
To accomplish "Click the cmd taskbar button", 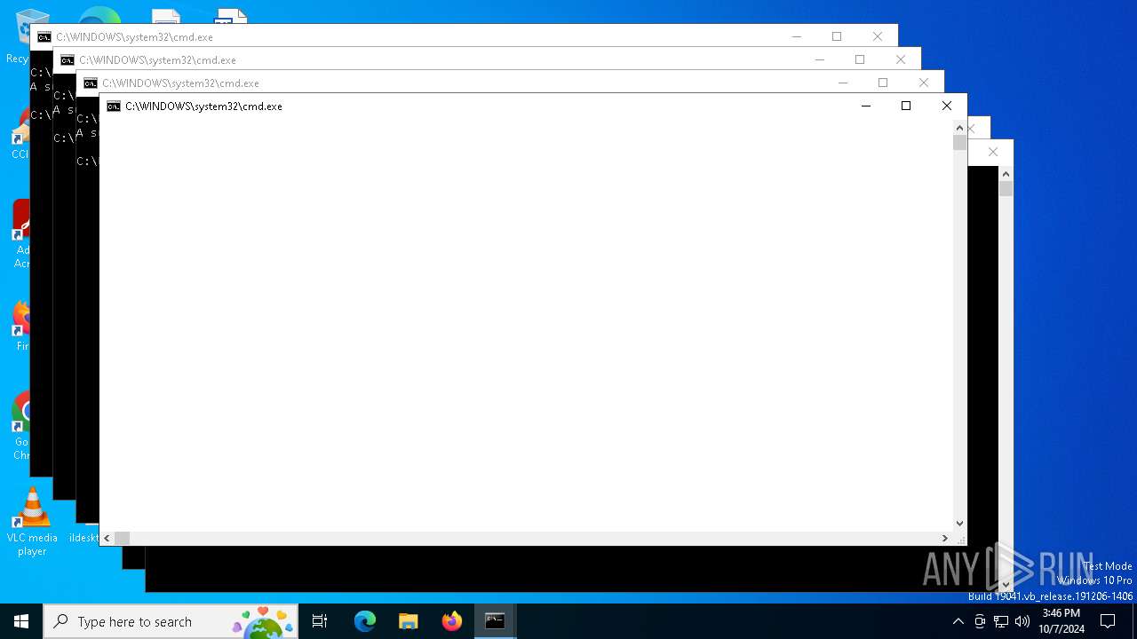I will pyautogui.click(x=495, y=621).
